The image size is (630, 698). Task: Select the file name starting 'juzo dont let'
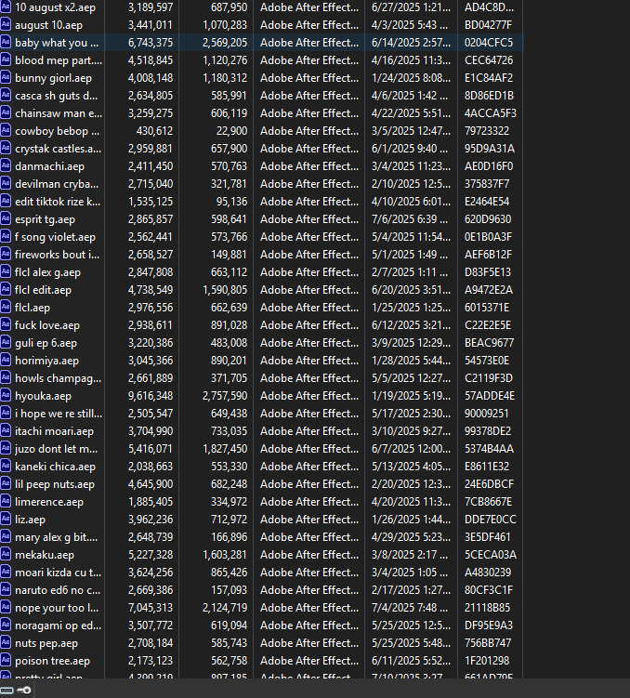click(57, 449)
